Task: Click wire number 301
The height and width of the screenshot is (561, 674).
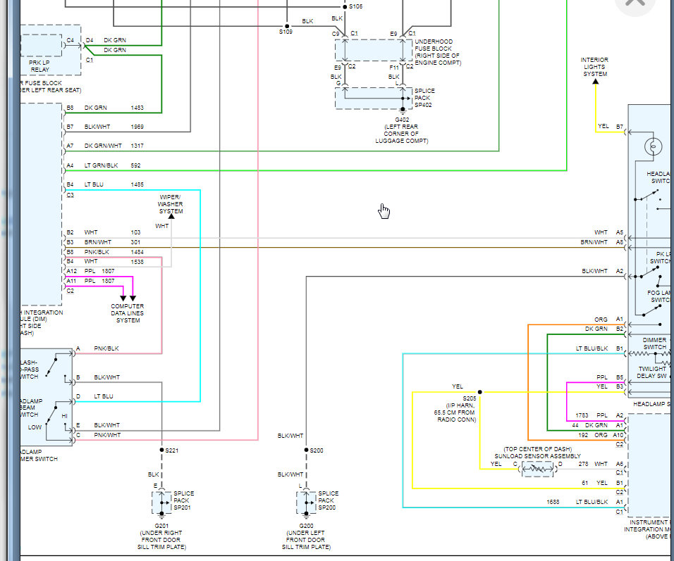Action: click(135, 242)
